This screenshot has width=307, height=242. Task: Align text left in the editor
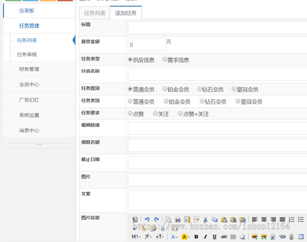[254, 220]
